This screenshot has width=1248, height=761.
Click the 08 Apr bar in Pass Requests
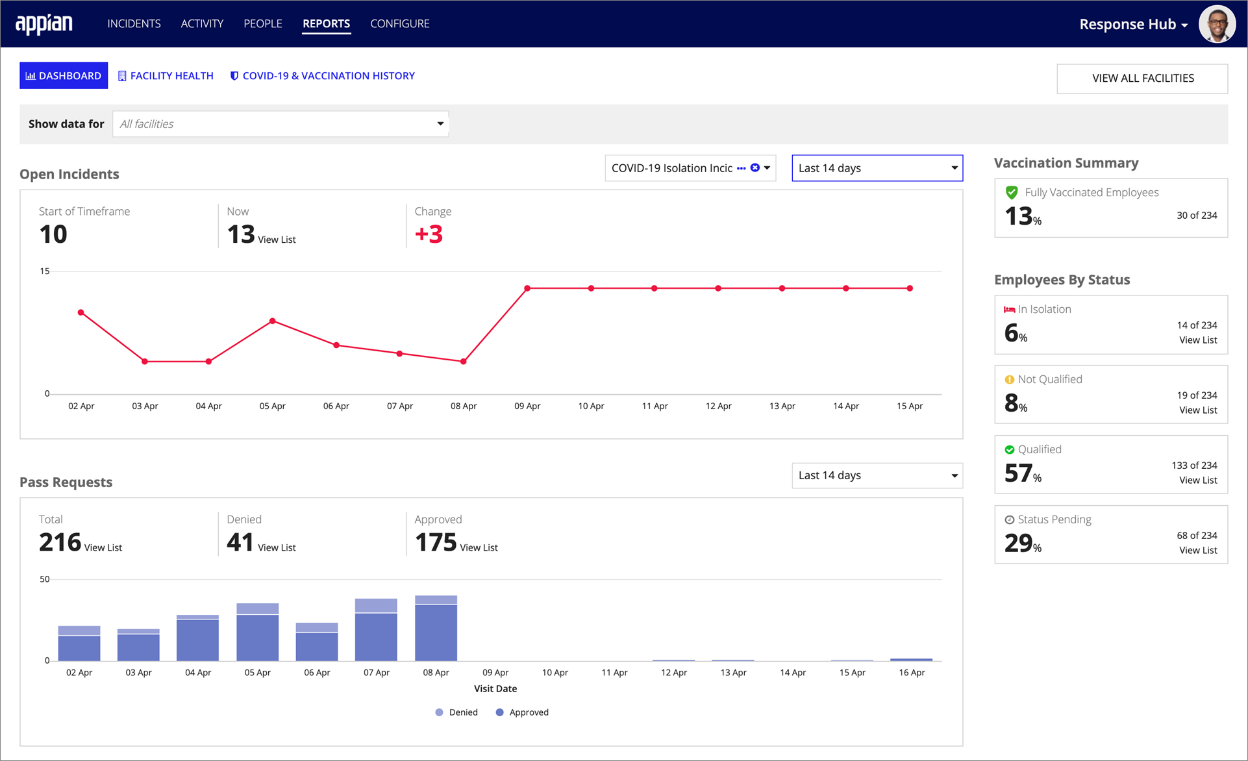(x=436, y=629)
